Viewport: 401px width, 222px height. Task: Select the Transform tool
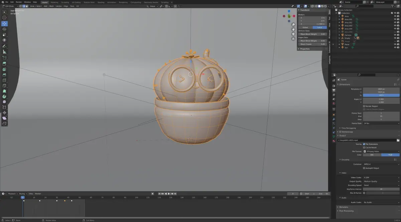click(4, 40)
